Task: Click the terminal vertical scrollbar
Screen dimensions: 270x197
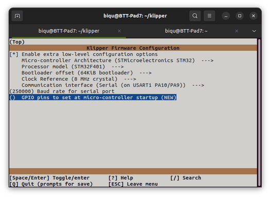Action: click(x=259, y=112)
